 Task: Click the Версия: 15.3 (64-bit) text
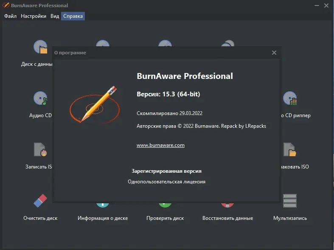(168, 94)
